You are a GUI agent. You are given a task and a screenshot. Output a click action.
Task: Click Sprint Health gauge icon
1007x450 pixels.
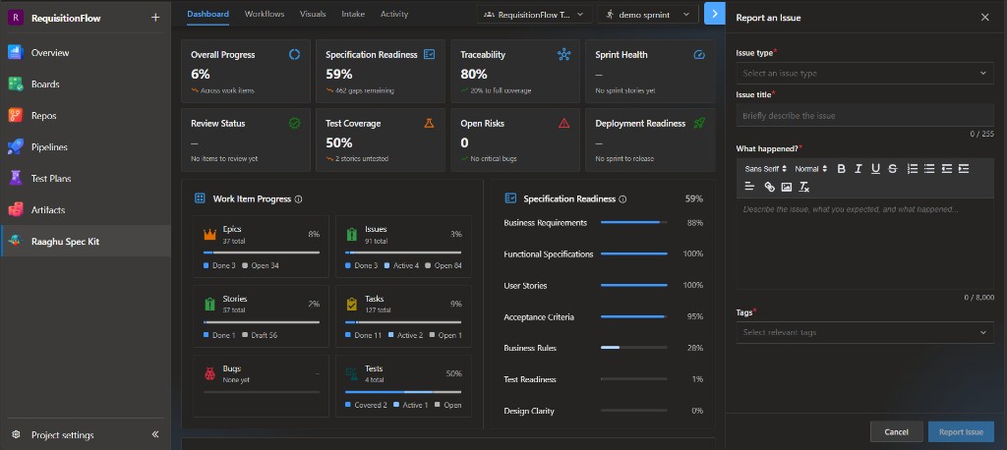click(699, 55)
